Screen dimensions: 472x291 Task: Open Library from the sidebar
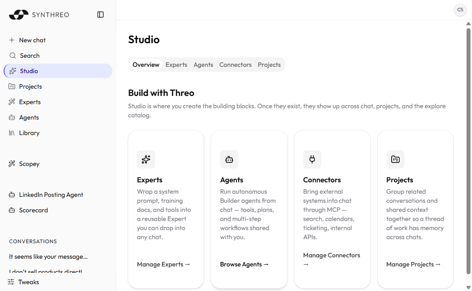[x=58, y=133]
